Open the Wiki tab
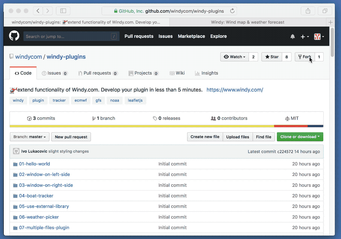 (177, 73)
